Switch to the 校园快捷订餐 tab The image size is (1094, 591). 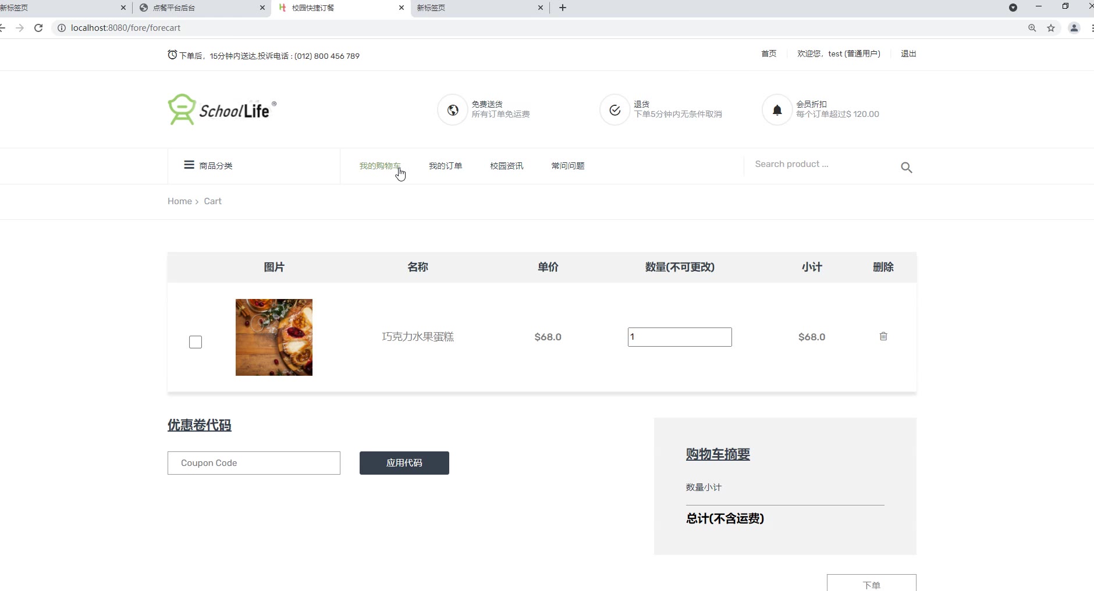point(341,8)
